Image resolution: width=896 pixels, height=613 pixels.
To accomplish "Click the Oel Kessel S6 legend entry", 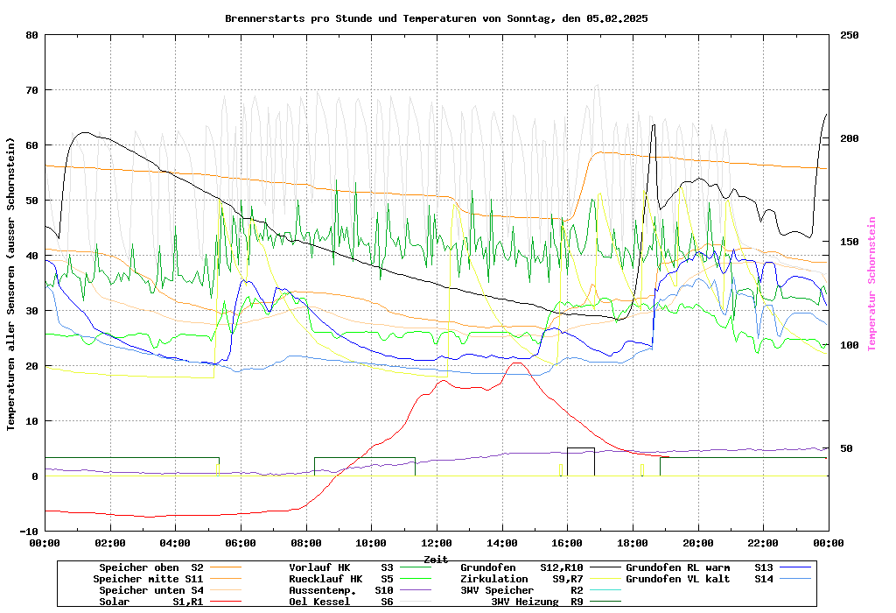I will [341, 602].
